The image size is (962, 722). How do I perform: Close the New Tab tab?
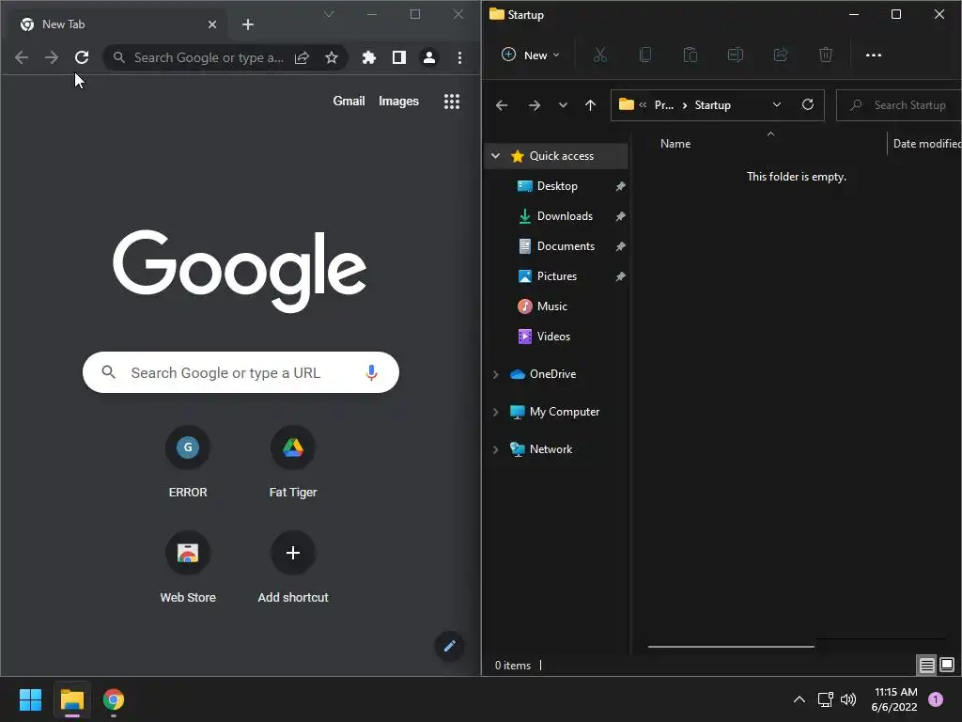[212, 24]
